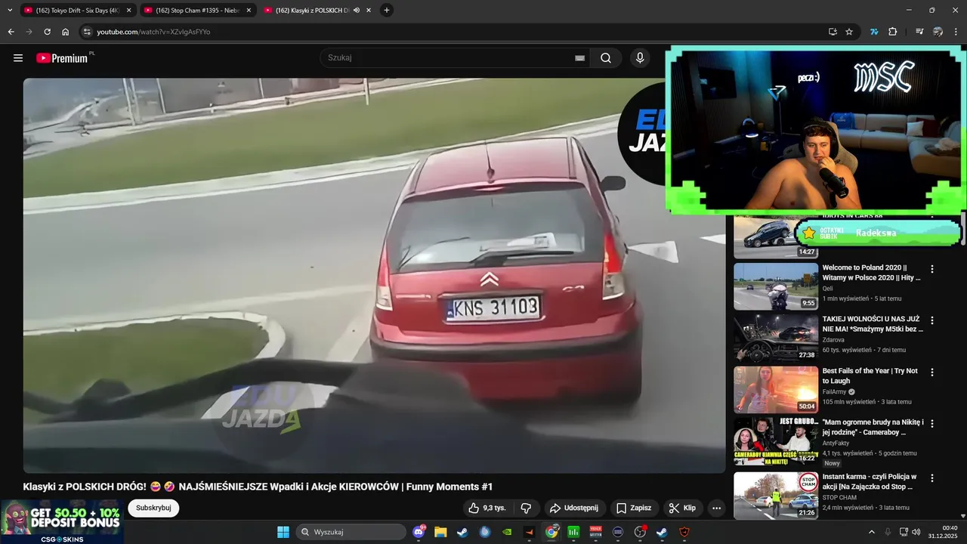The width and height of the screenshot is (967, 544).
Task: Open options for Welcome to Poland 2020
Action: 932,269
